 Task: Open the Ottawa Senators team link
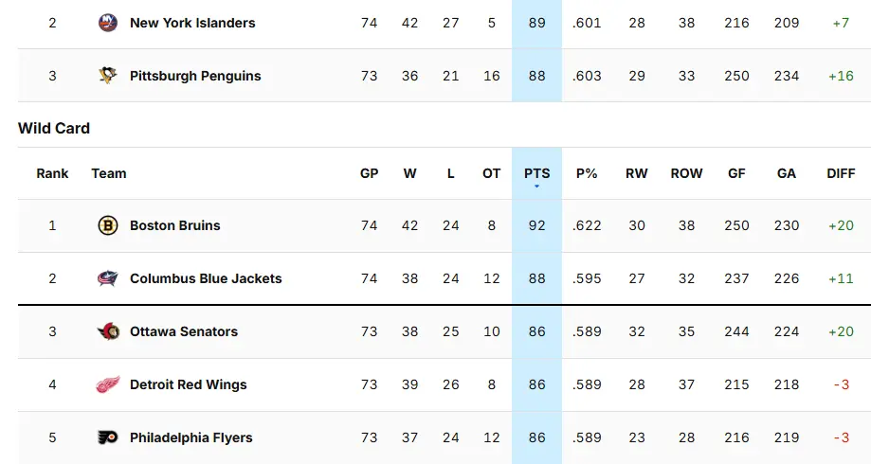click(184, 331)
